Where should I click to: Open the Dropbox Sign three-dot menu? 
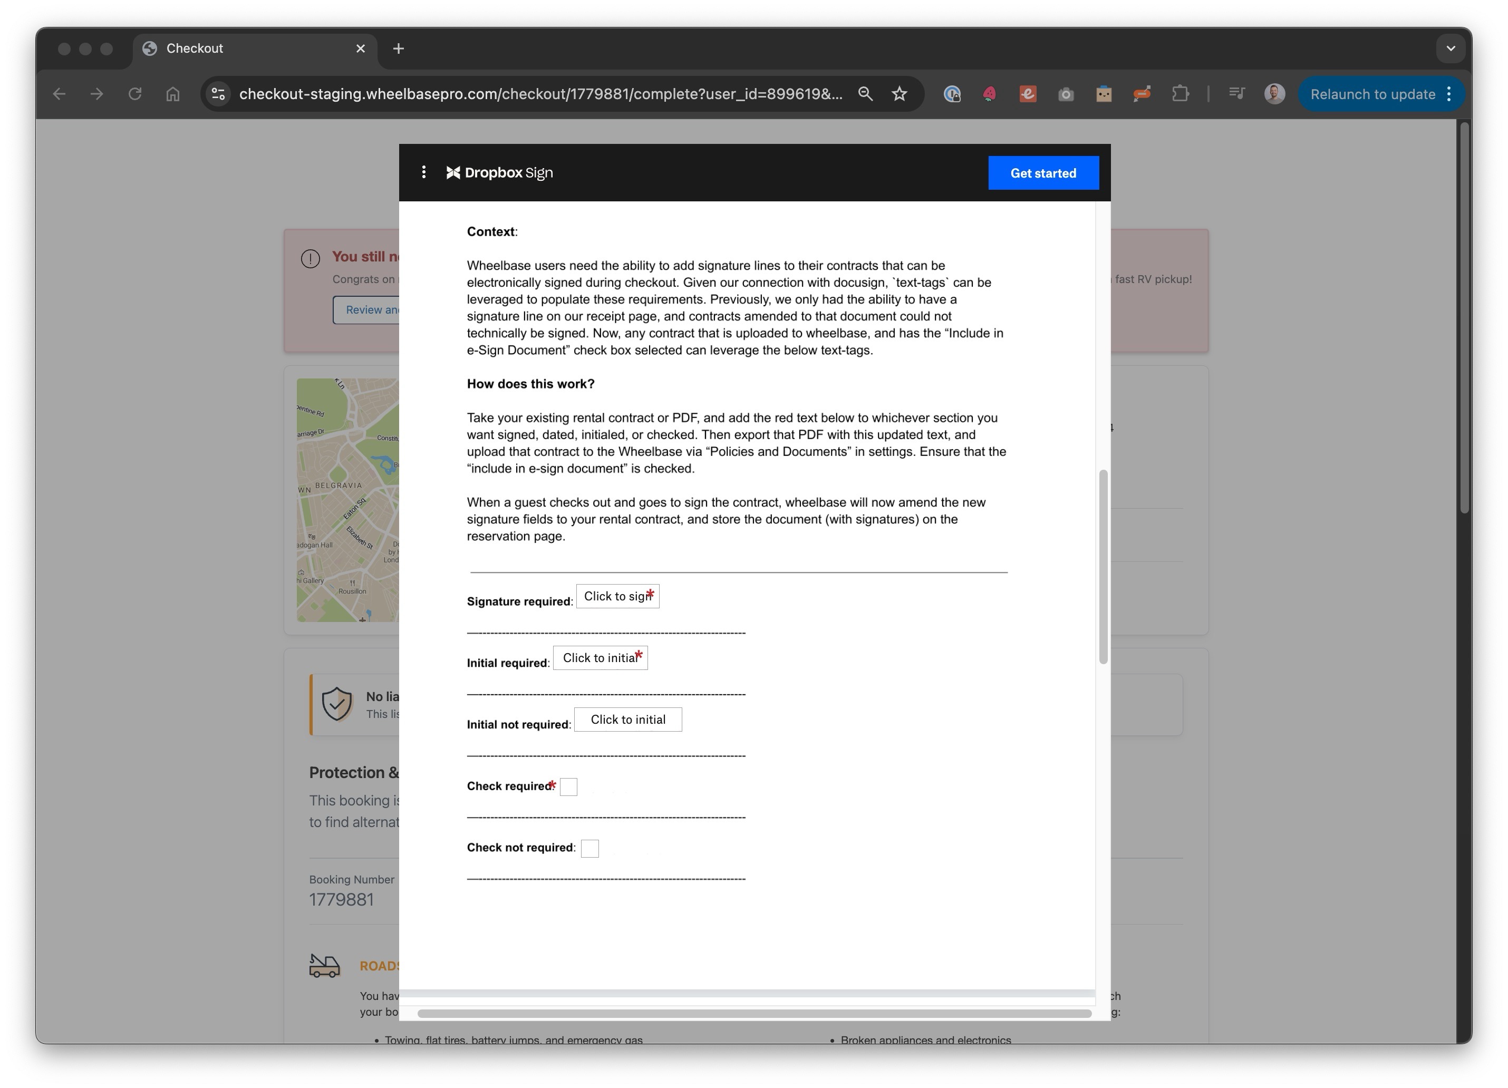point(423,173)
